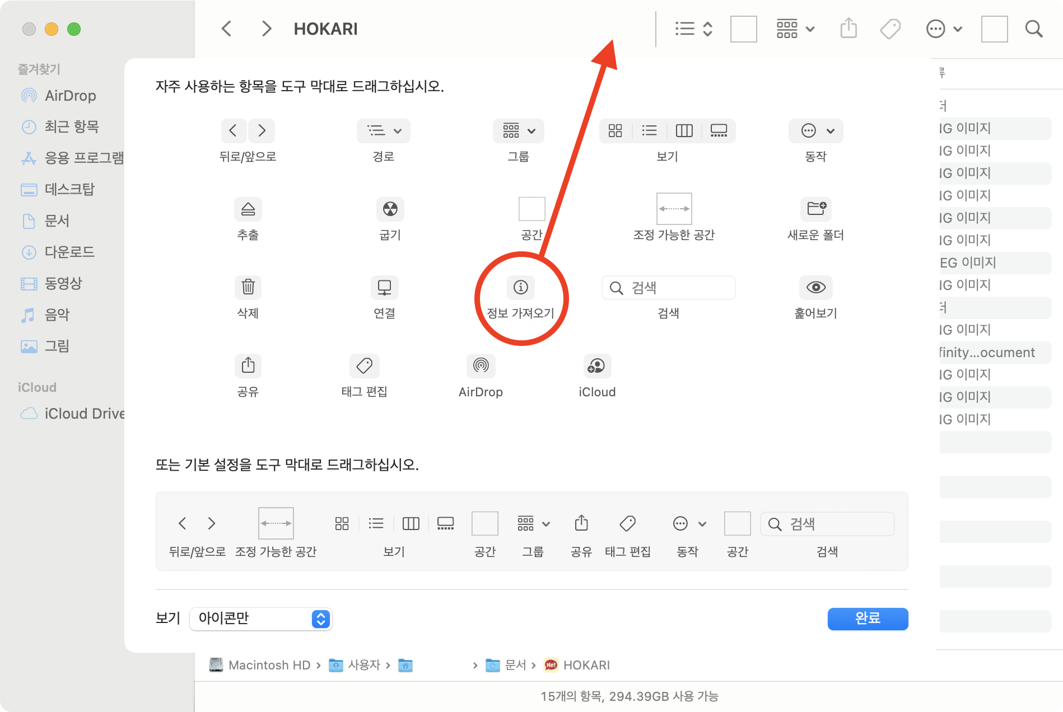Select the Group (그룹) palette item
The width and height of the screenshot is (1063, 712).
coord(519,131)
